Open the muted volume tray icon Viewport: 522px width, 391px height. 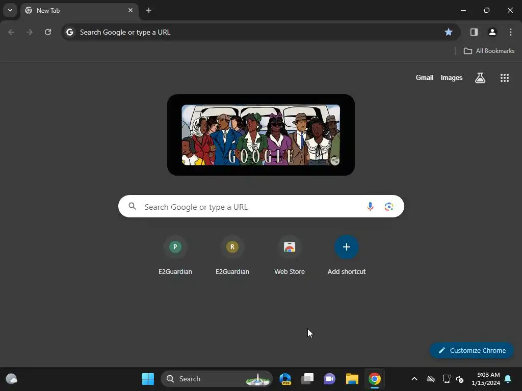coord(460,379)
